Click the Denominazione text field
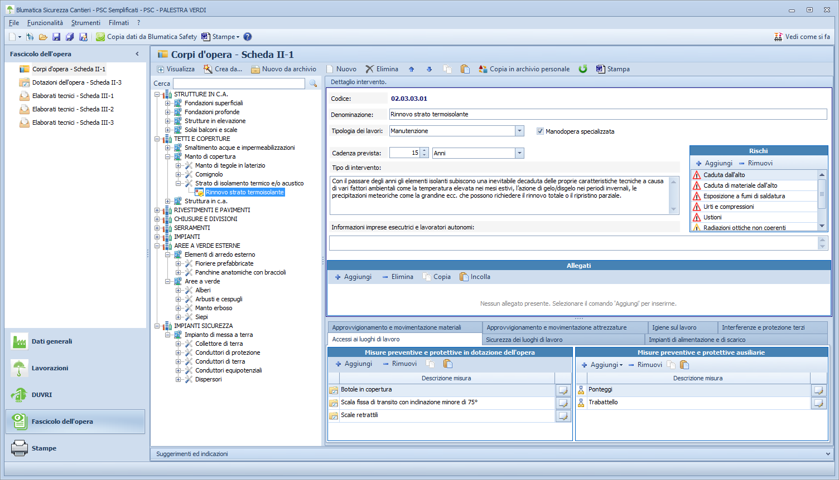839x480 pixels. 607,114
